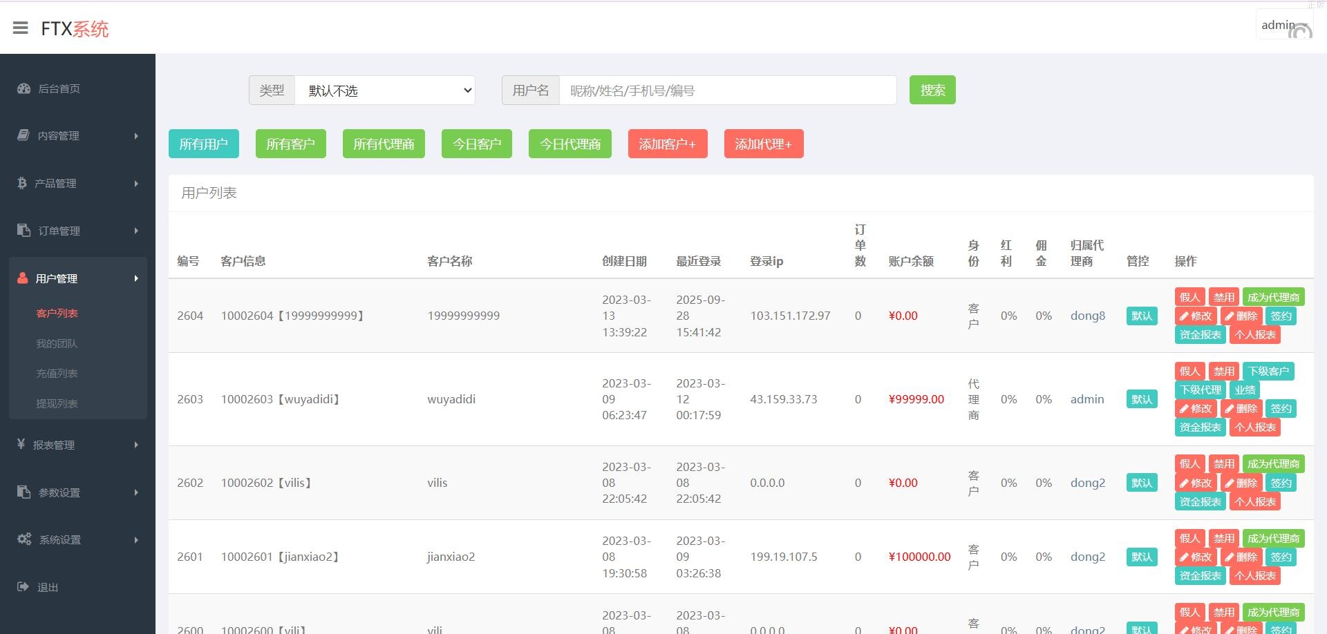The image size is (1327, 634).
Task: Toggle 禁用 for user wuyadidi
Action: pyautogui.click(x=1223, y=371)
